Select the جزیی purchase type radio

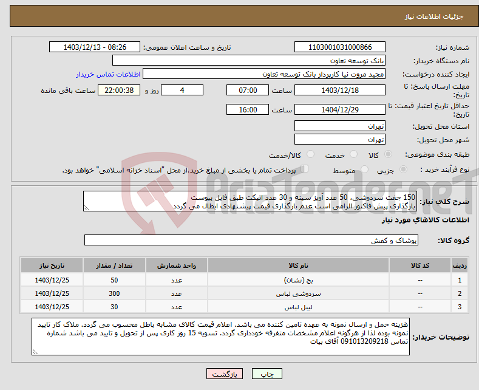[x=403, y=169]
